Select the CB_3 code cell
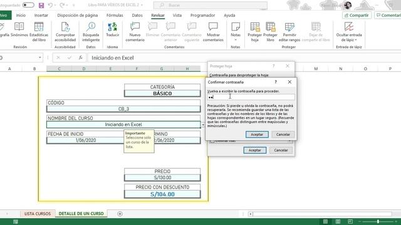The image size is (401, 225). pos(123,109)
